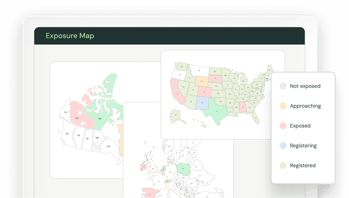
Task: Select Michigan on the US map
Action: 244,81
